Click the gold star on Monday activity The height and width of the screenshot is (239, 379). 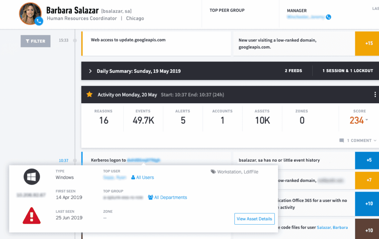coord(90,94)
